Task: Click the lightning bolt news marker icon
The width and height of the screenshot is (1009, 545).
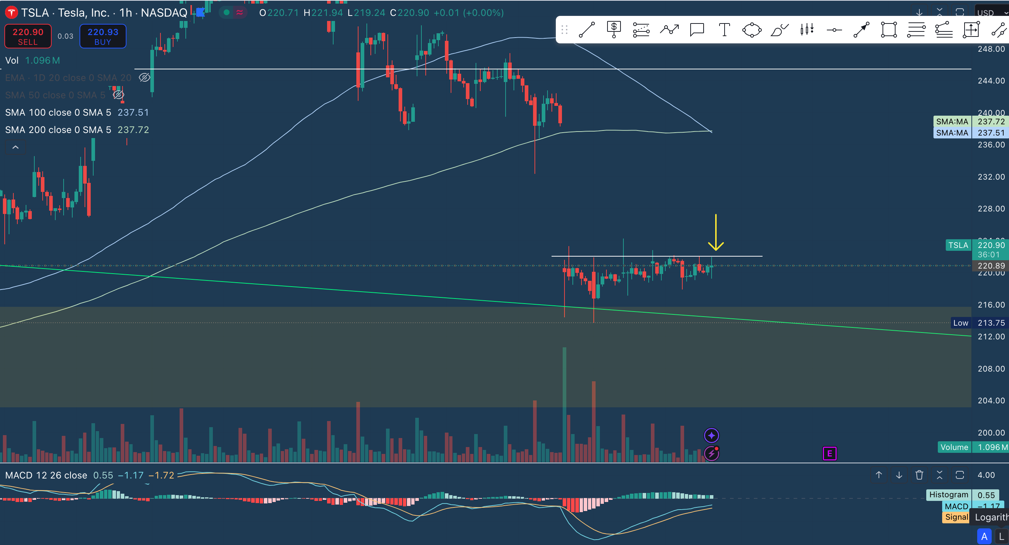Action: [x=711, y=454]
